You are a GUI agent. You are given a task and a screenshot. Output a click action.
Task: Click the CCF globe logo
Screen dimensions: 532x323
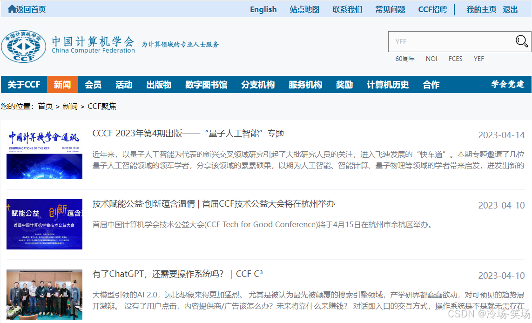pyautogui.click(x=23, y=46)
